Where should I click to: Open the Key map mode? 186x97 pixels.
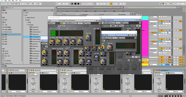pos(166,4)
